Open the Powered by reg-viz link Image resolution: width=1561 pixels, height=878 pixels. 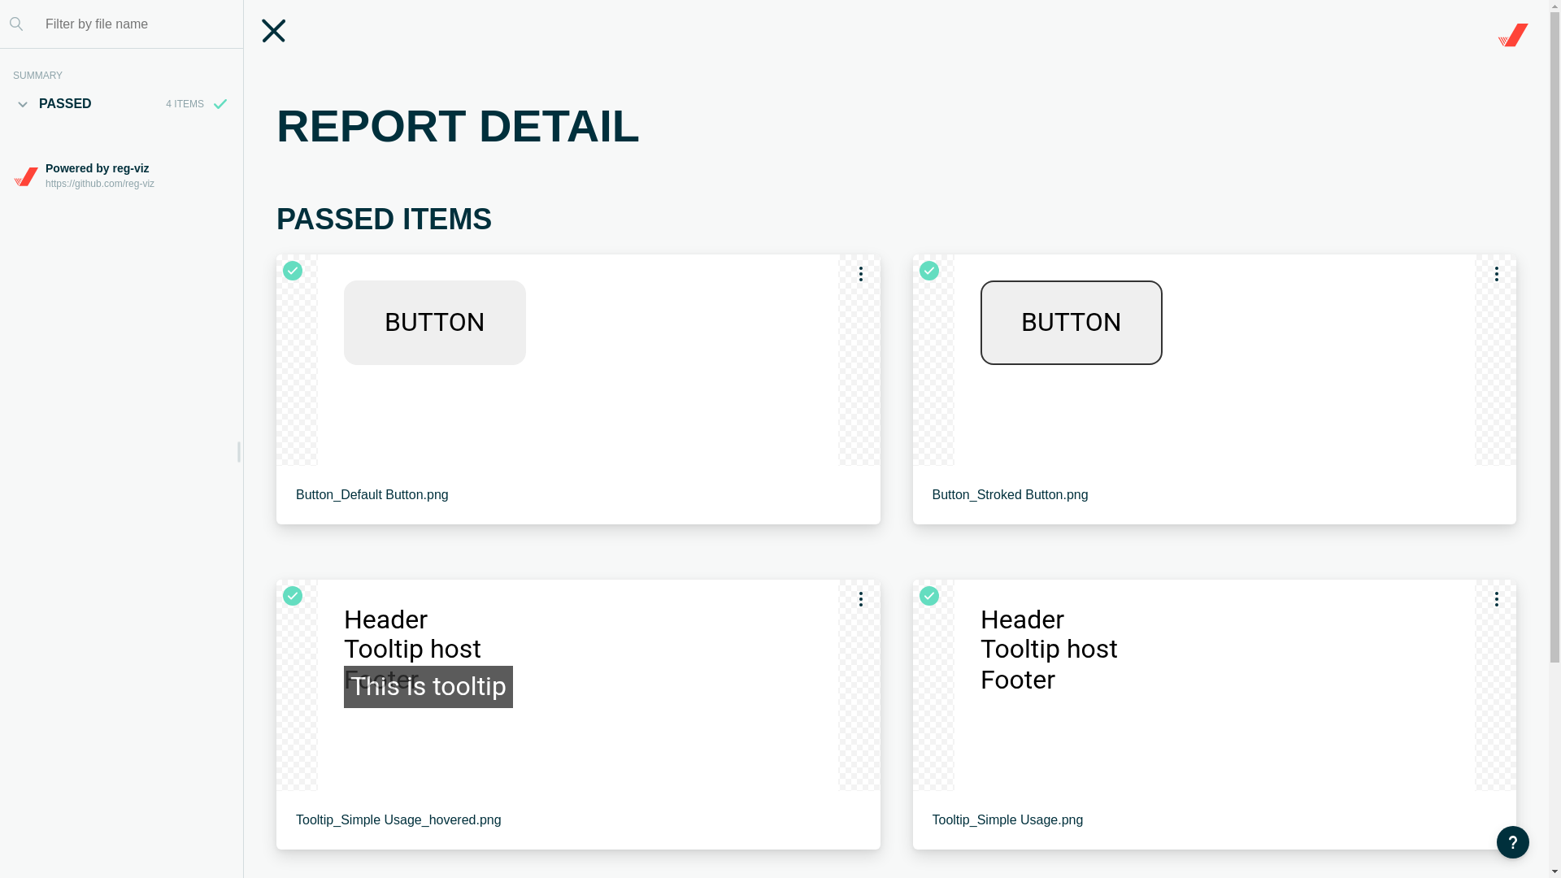click(97, 168)
